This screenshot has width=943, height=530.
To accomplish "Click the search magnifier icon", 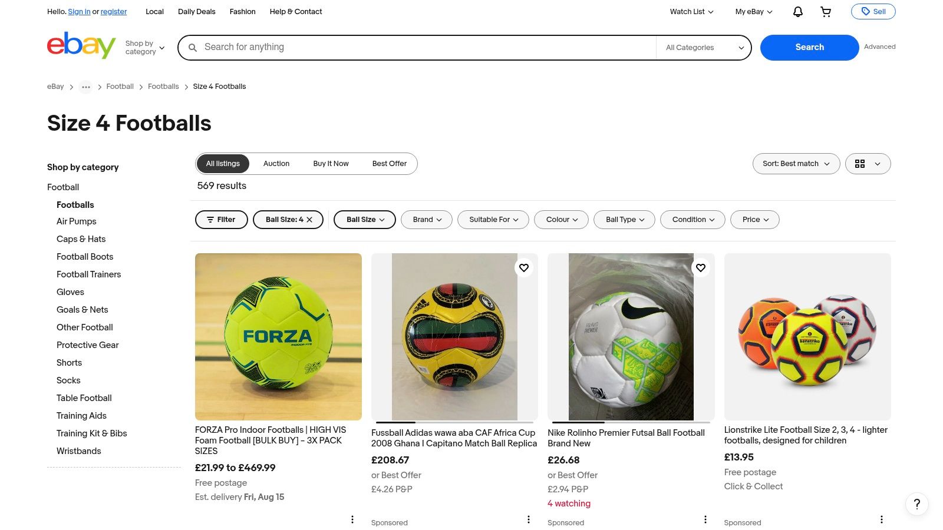I will [x=193, y=47].
